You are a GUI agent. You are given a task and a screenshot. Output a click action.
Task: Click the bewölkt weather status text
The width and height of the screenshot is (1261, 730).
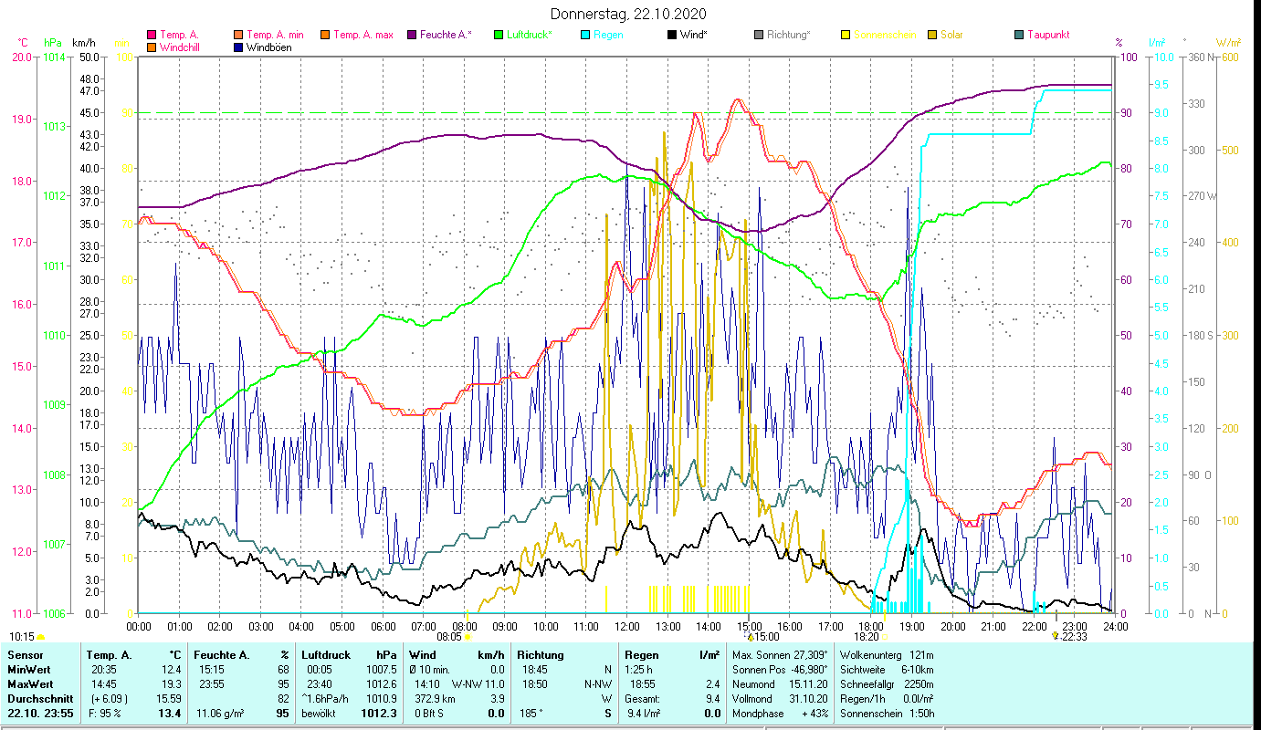tap(321, 713)
